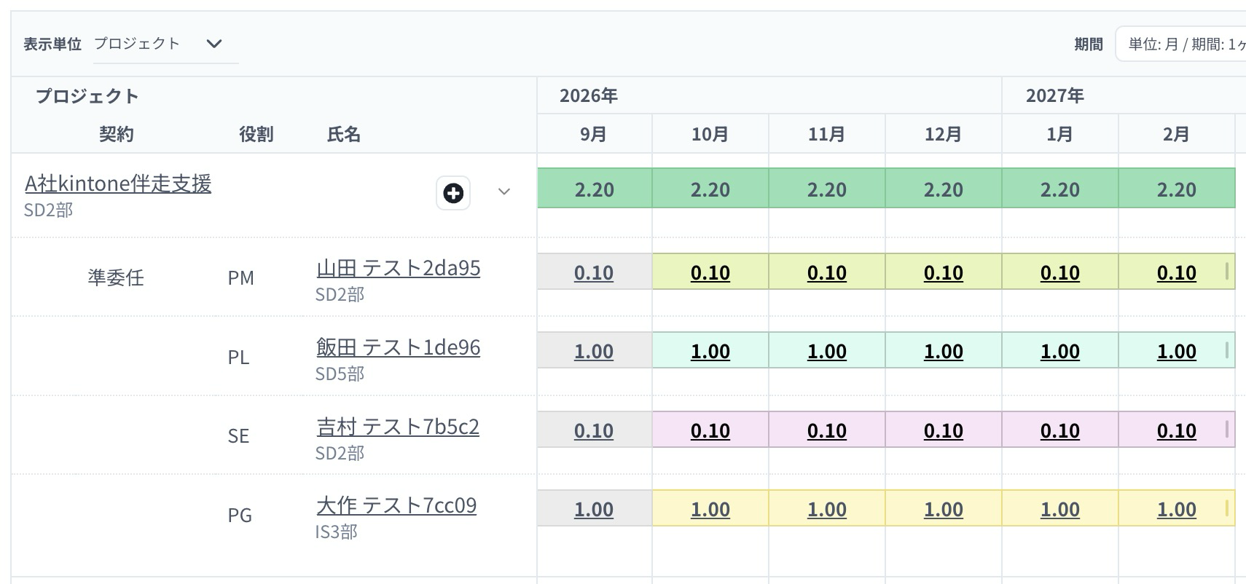Click the PM role cell

pos(241,277)
